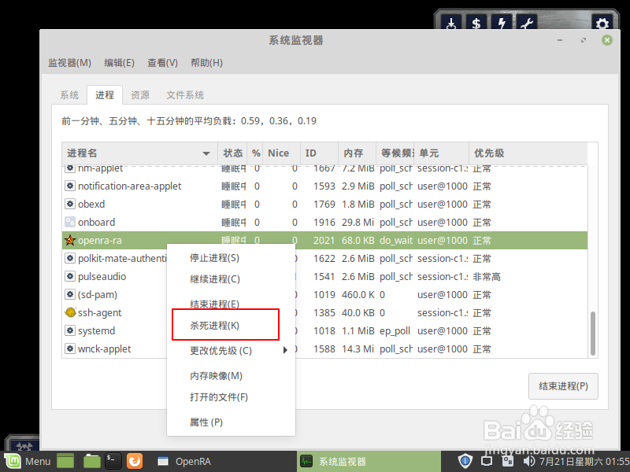Click the onboard keyboard process icon
This screenshot has height=472, width=630.
point(70,222)
